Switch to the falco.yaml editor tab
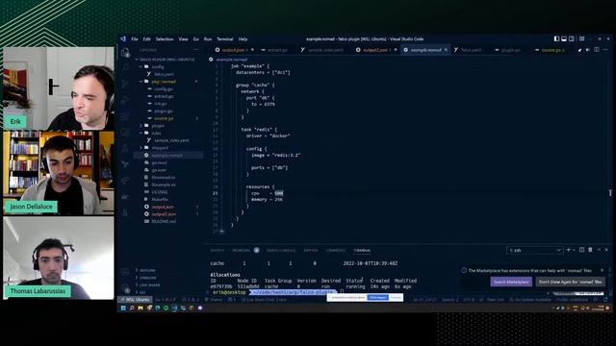 pyautogui.click(x=470, y=50)
